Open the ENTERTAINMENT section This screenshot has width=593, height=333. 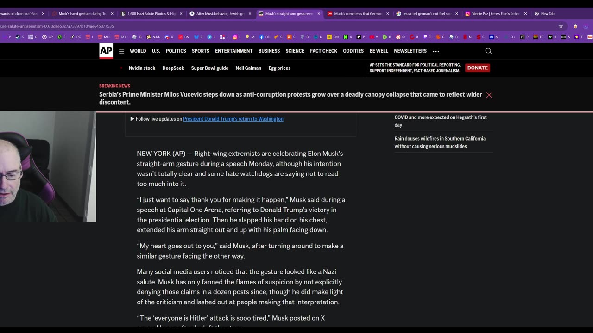coord(234,51)
